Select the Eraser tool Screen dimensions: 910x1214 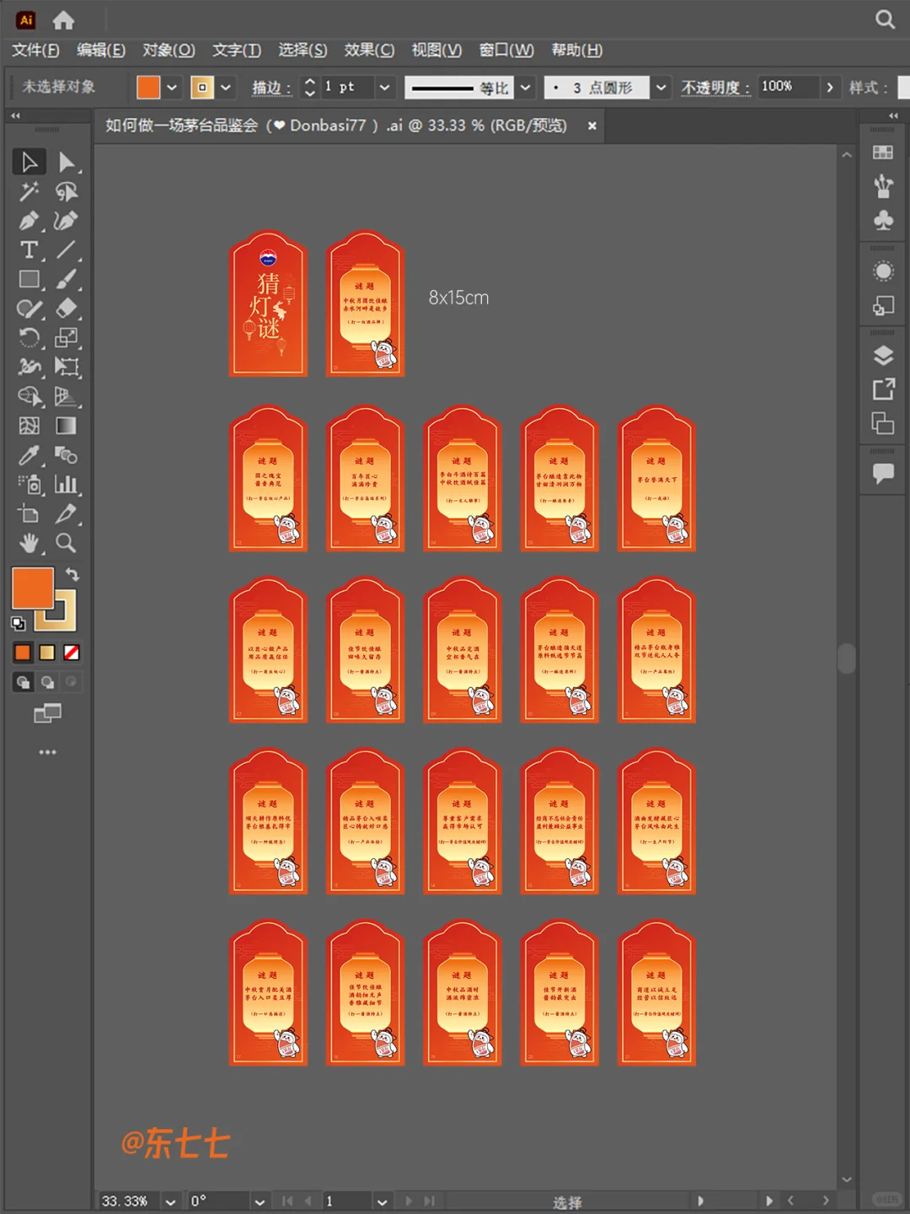(67, 309)
